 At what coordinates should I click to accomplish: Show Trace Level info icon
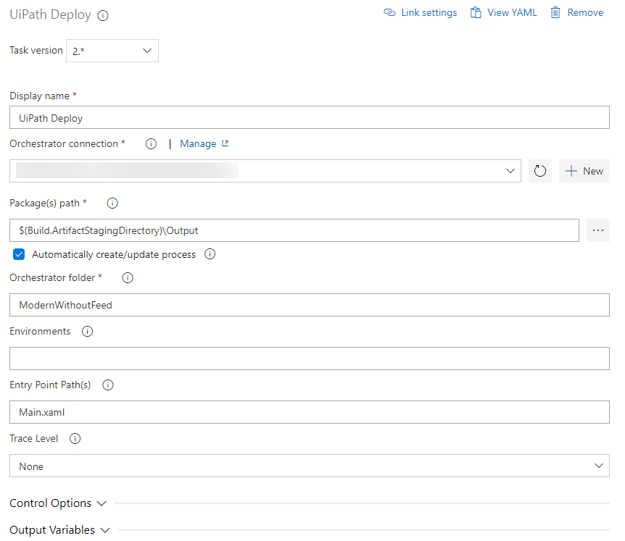[75, 439]
